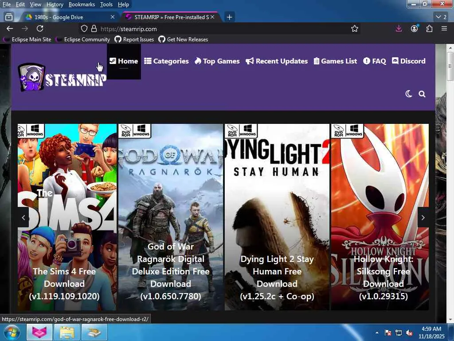Open Dying Light 2 Stay Human card
The height and width of the screenshot is (341, 454).
coord(277,217)
